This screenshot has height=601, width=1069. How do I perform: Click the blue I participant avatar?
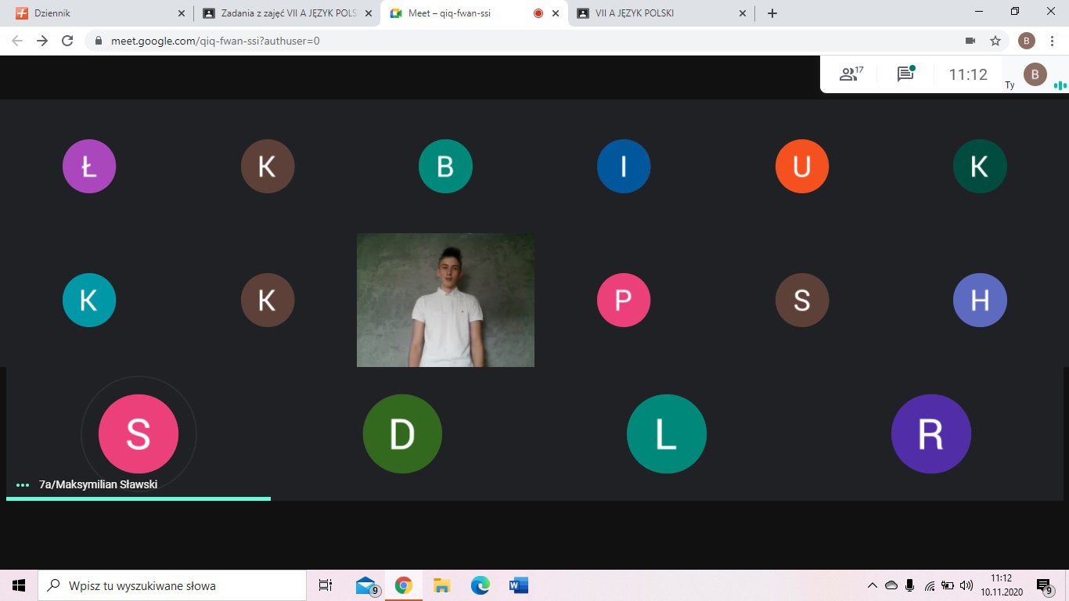(624, 166)
